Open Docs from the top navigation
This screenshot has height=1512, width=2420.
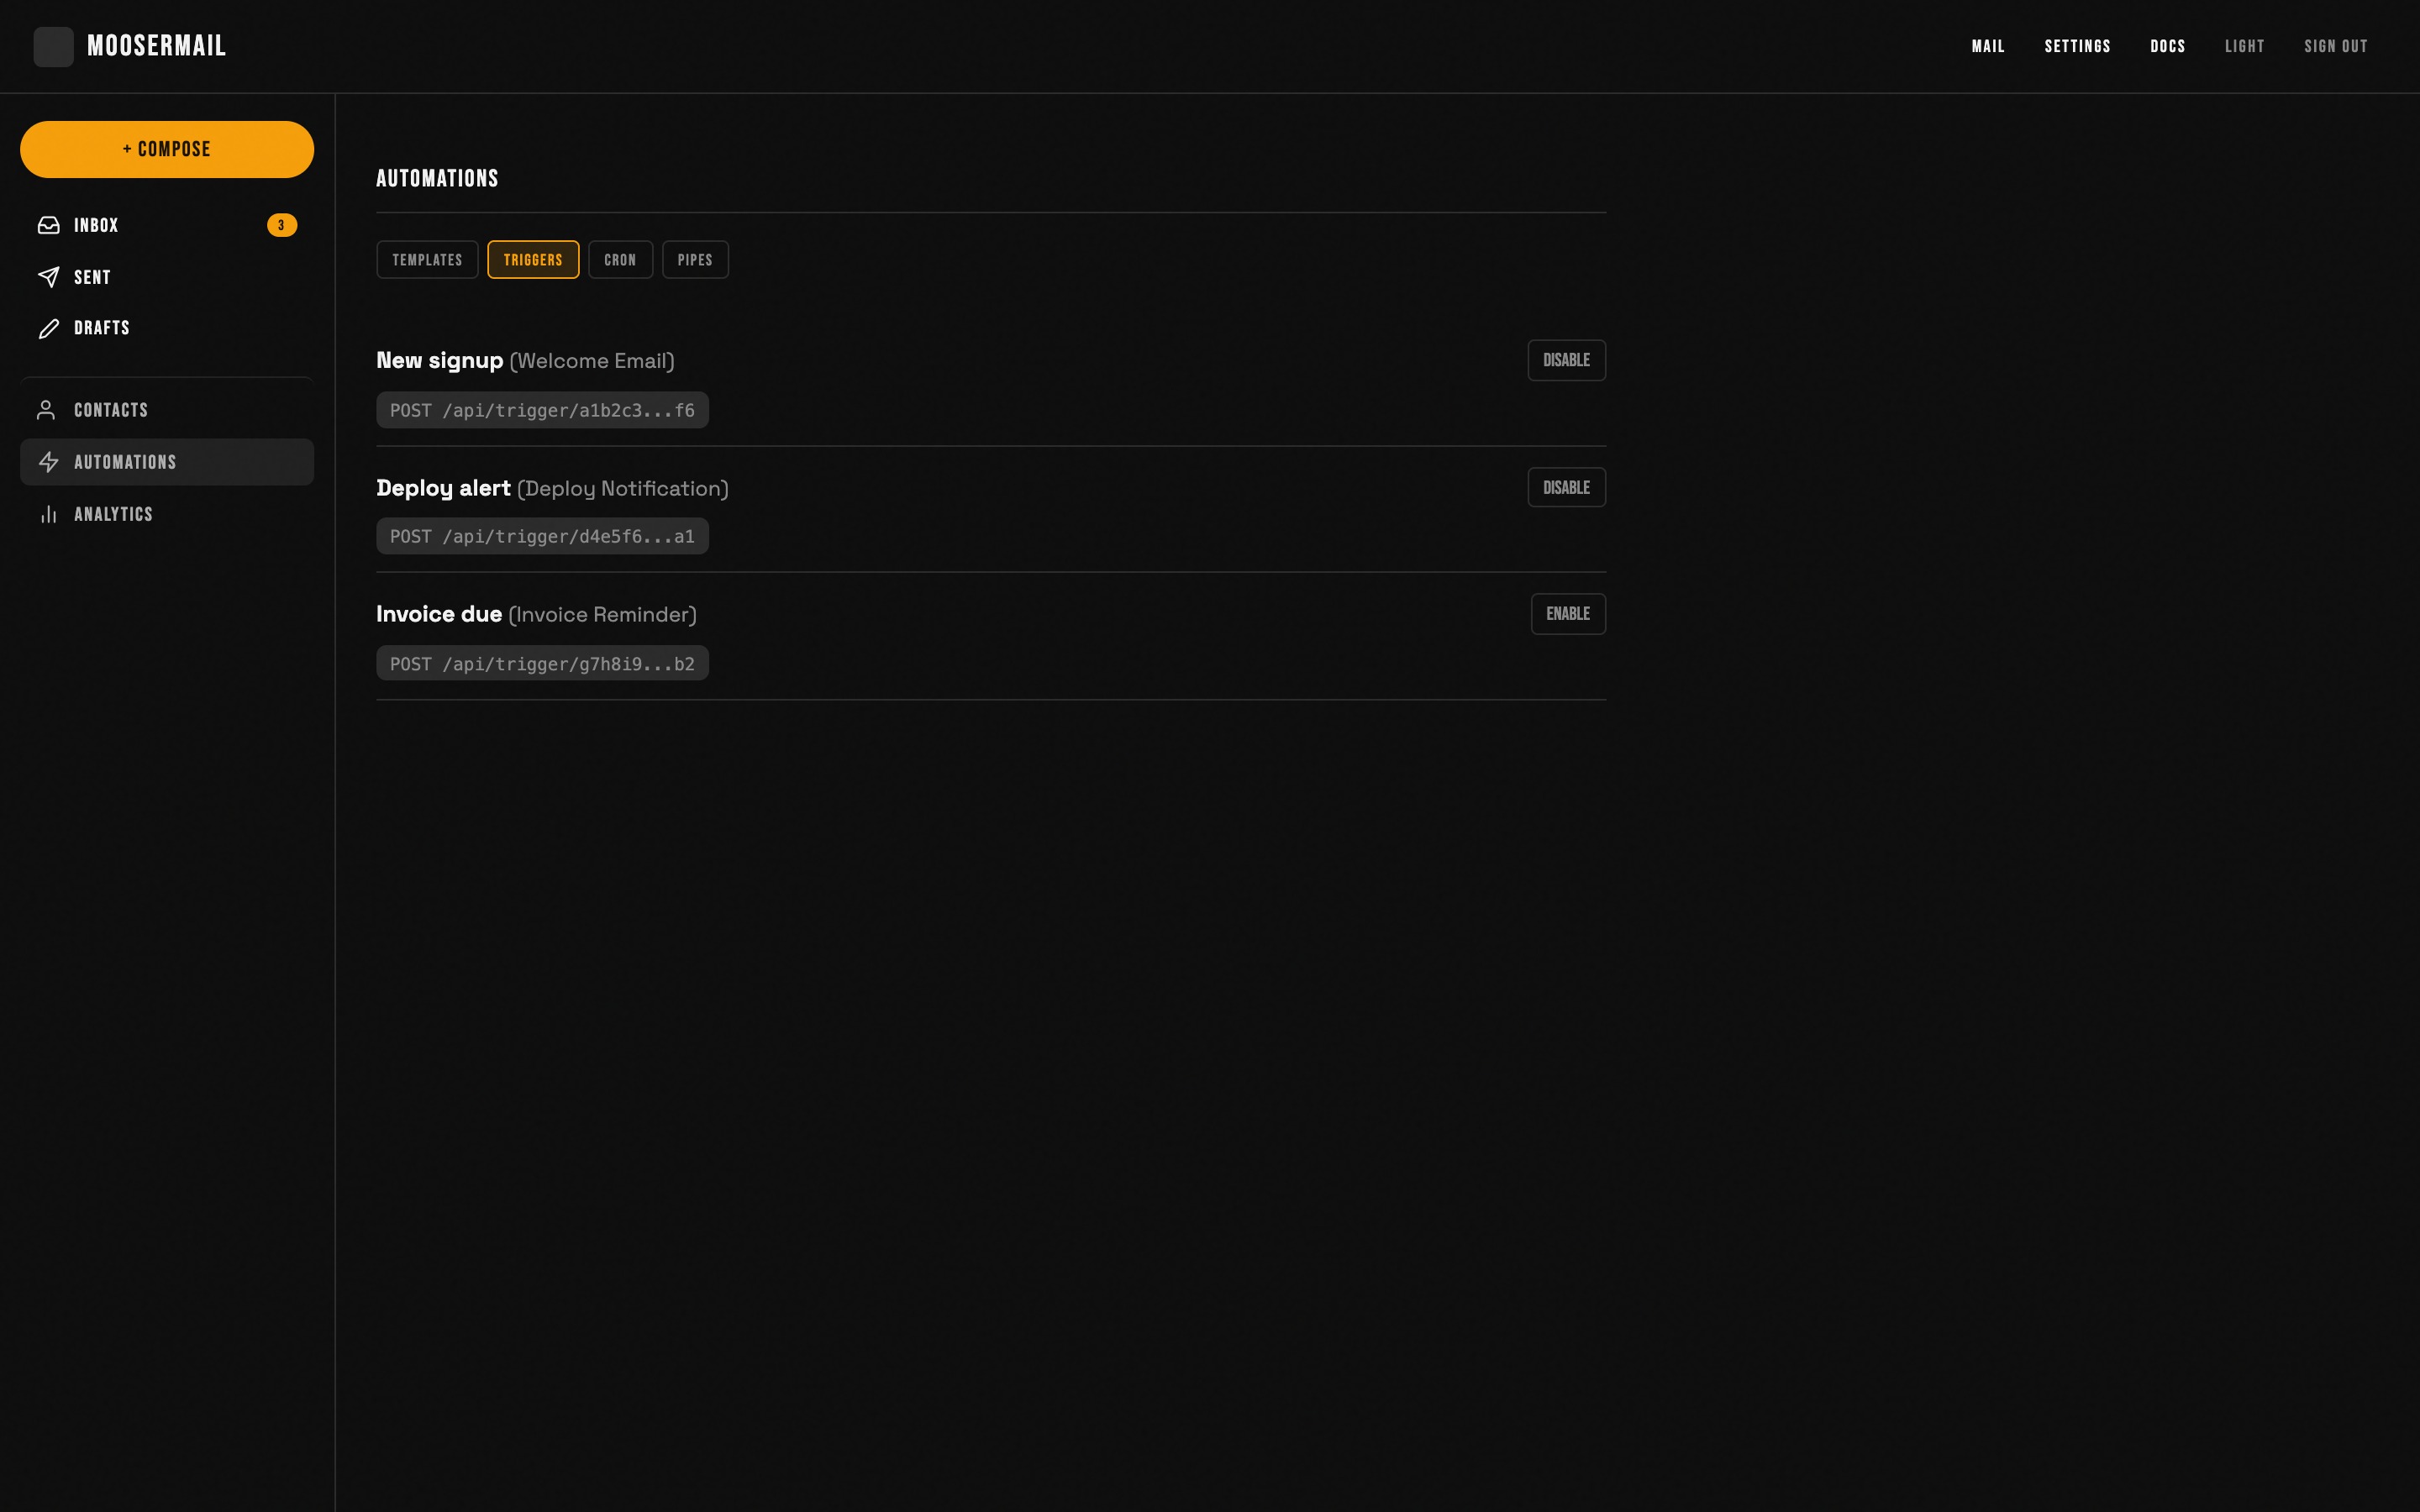point(2167,46)
